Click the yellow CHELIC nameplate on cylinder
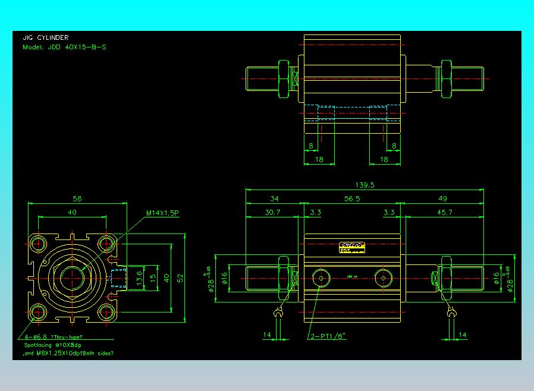This screenshot has width=534, height=391. coord(352,247)
